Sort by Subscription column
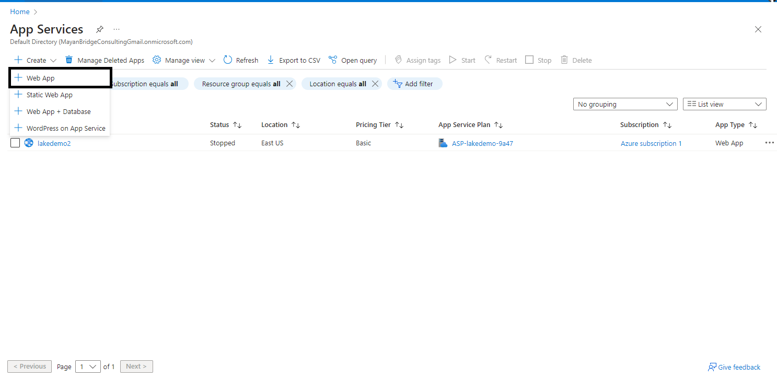The height and width of the screenshot is (378, 777). point(646,125)
